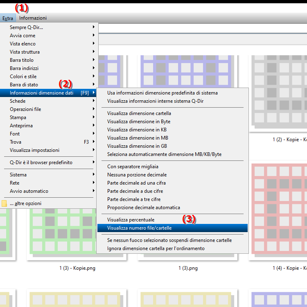Open the Informazioni menu
Image resolution: width=307 pixels, height=307 pixels.
(x=33, y=18)
